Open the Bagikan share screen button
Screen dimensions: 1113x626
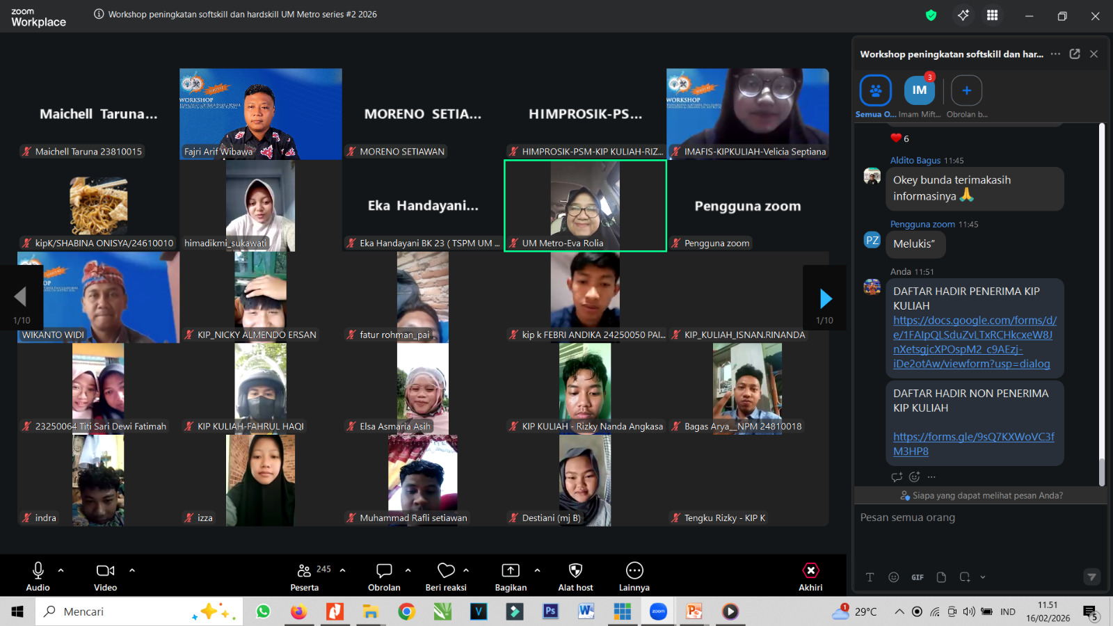click(x=511, y=577)
